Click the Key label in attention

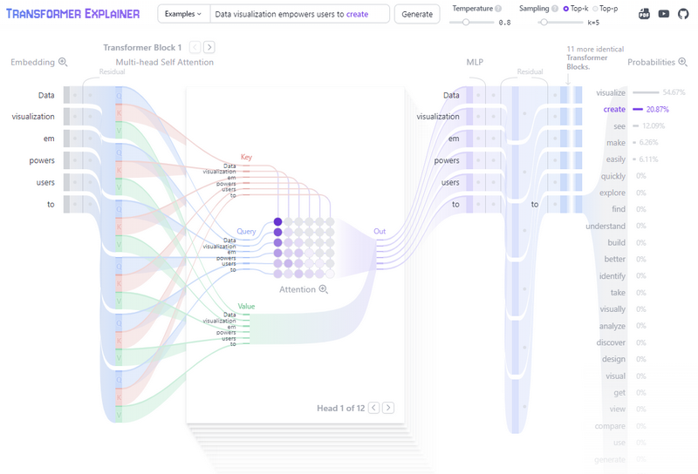[x=246, y=157]
